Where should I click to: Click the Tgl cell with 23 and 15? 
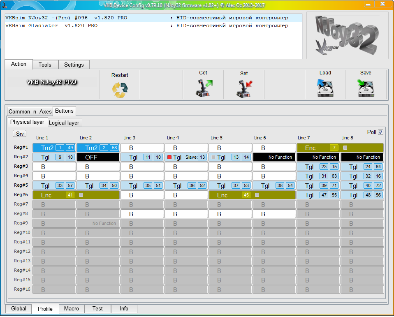(x=318, y=167)
